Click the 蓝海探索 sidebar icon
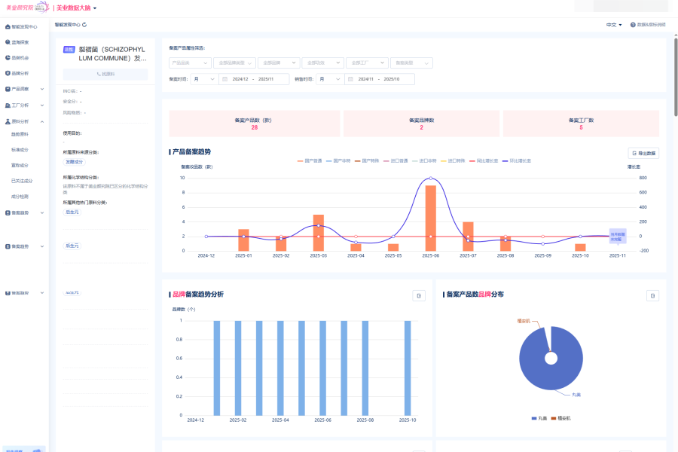Image resolution: width=678 pixels, height=452 pixels. click(8, 42)
